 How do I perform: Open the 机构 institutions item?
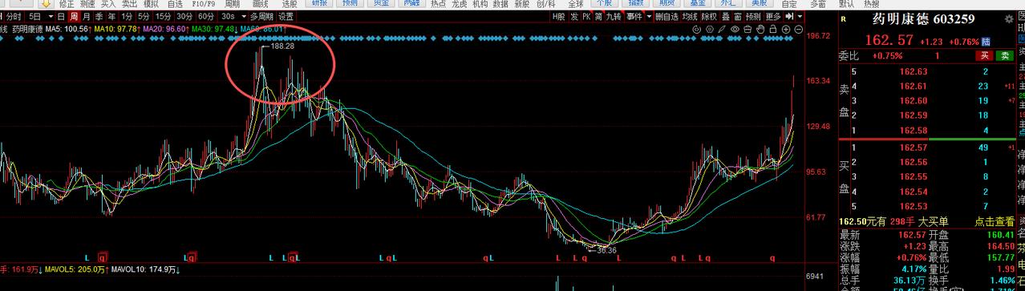(x=480, y=3)
